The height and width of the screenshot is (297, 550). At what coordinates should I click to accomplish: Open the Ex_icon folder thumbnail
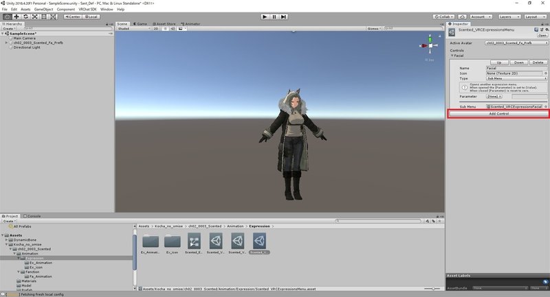173,241
